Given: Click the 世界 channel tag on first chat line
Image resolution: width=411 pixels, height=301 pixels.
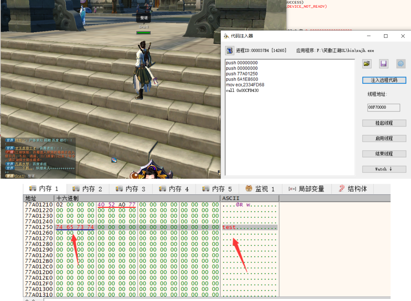Looking at the screenshot, I should click(x=10, y=140).
